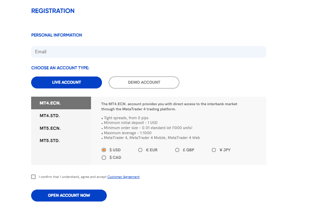Select the Live Account option

pos(66,82)
